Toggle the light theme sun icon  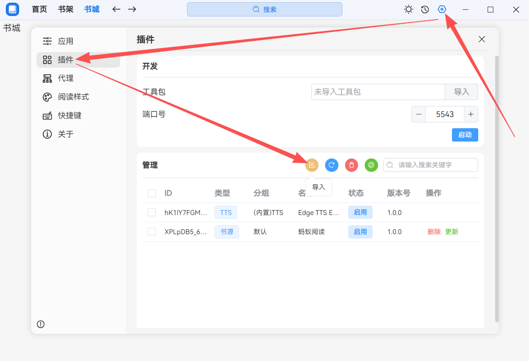click(408, 9)
